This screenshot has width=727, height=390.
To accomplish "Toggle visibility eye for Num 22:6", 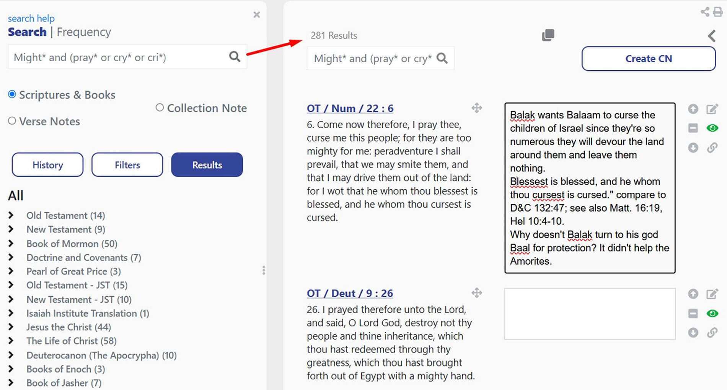I will point(712,128).
